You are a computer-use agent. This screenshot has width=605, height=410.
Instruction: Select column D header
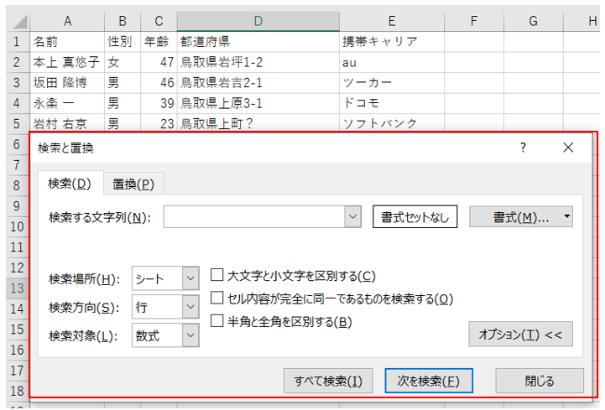coord(258,20)
